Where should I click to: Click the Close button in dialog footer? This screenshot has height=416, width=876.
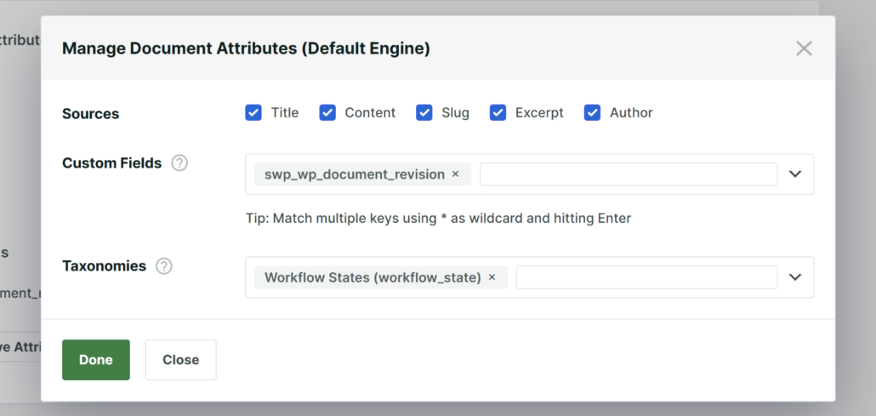[180, 360]
